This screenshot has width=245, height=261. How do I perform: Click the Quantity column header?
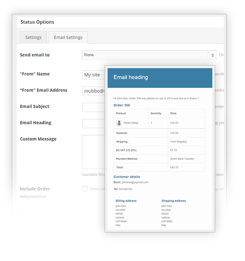click(x=156, y=113)
